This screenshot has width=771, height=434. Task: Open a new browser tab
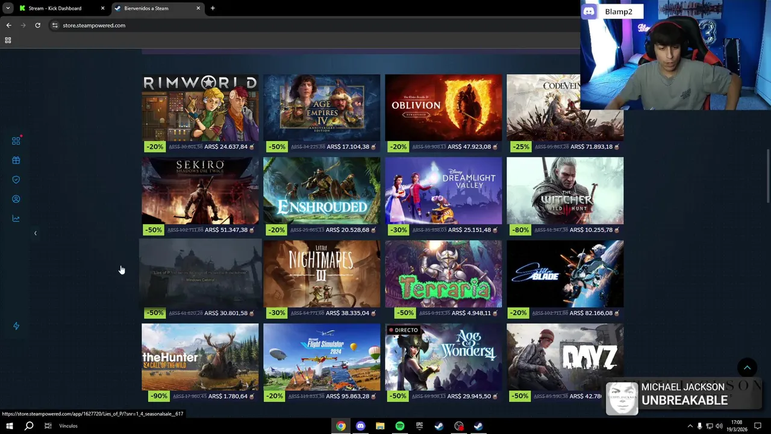(x=213, y=8)
